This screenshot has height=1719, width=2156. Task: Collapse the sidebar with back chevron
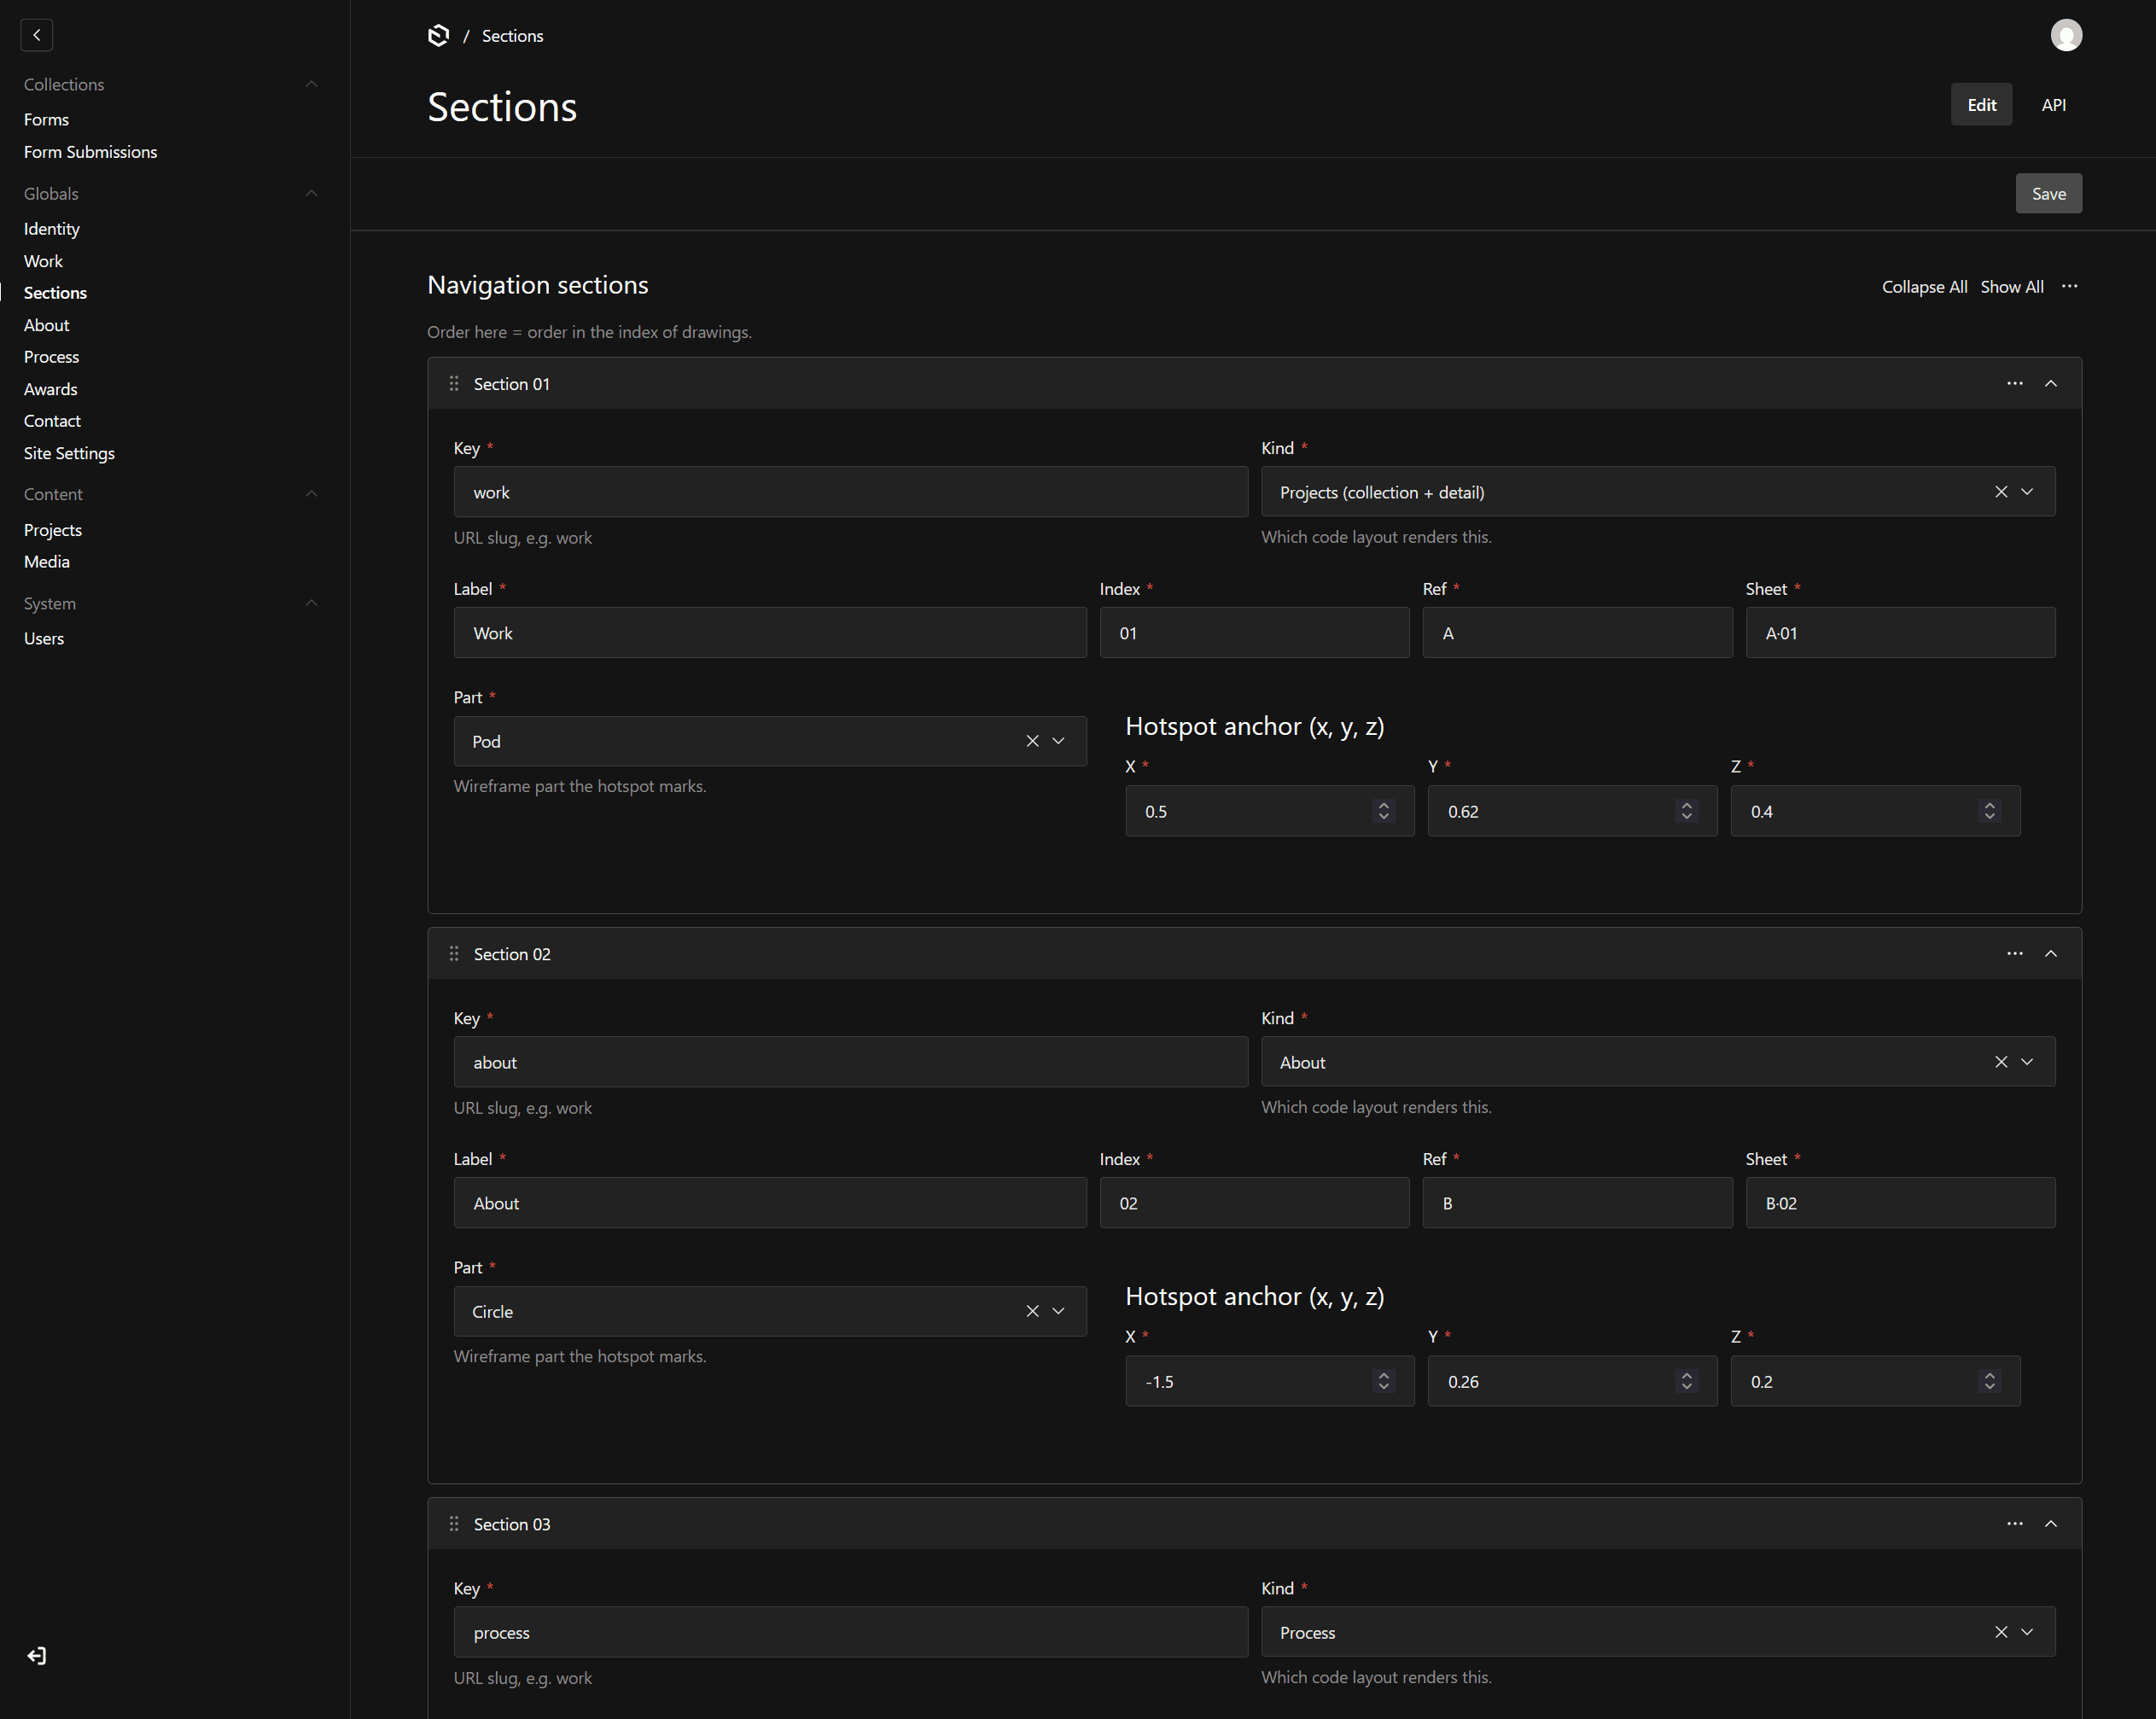[x=37, y=35]
